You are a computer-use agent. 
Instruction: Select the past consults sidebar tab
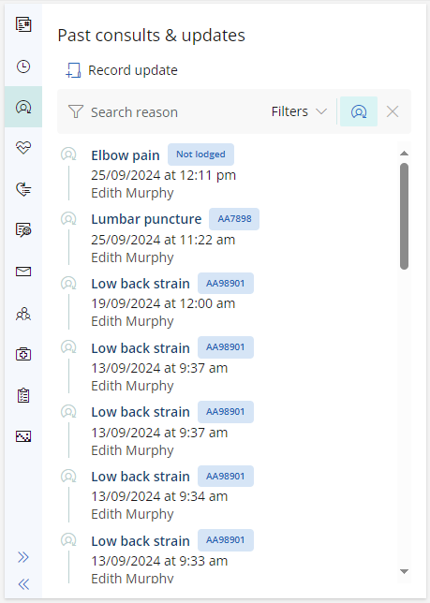click(23, 107)
